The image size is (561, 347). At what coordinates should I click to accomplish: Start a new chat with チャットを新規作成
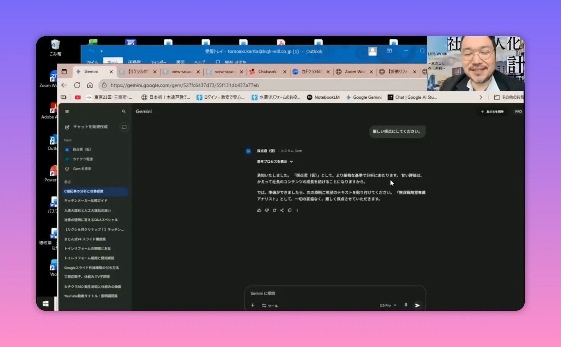click(88, 127)
